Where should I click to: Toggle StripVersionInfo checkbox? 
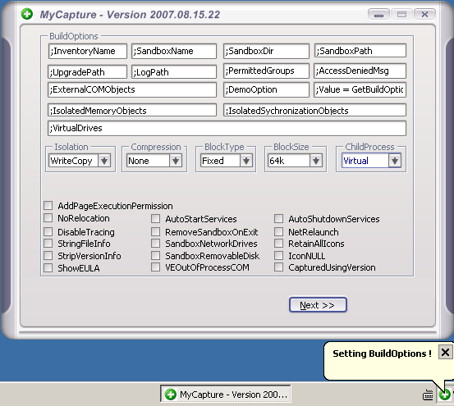pos(48,255)
